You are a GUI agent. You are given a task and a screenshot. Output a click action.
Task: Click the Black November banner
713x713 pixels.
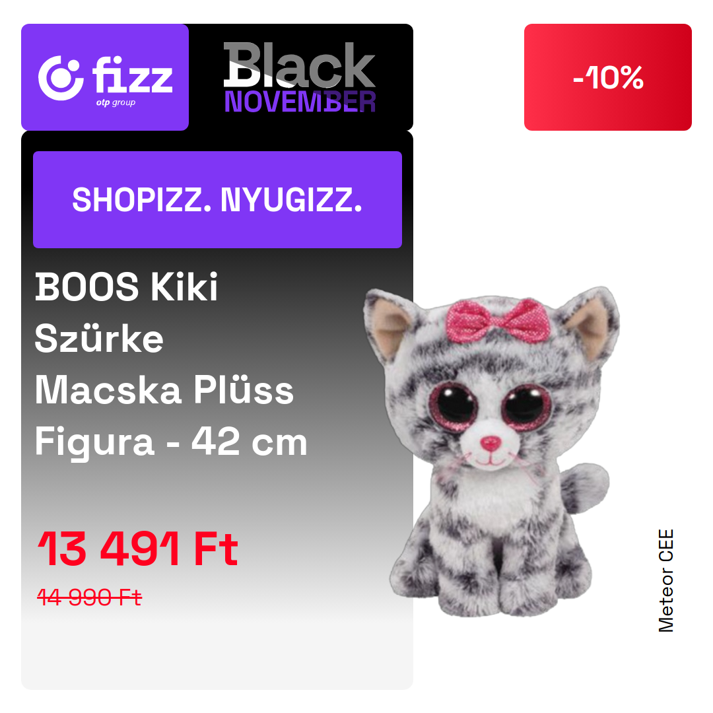pos(300,77)
